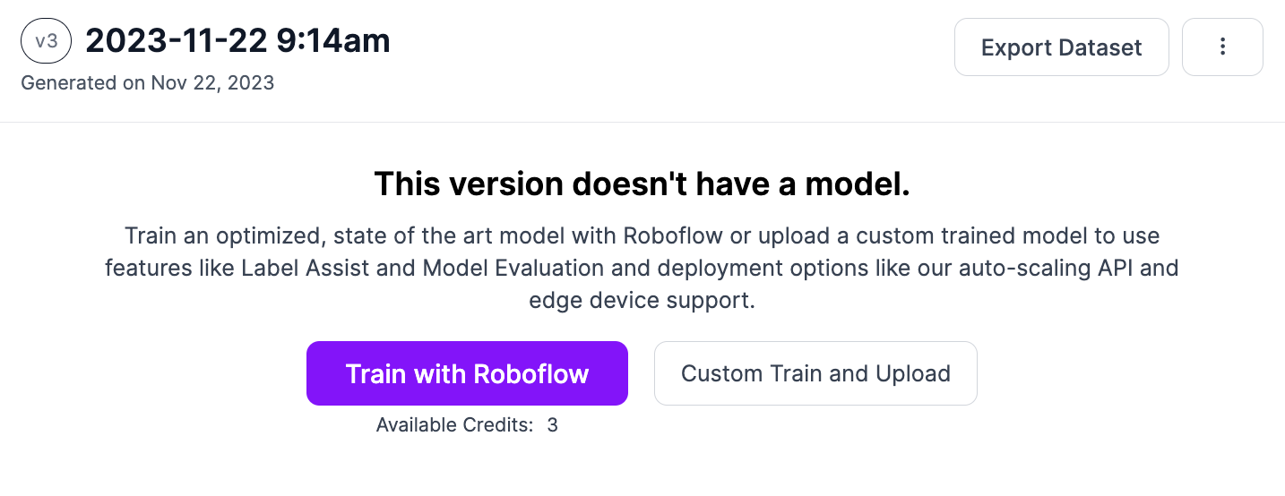
Task: Start training with Train with Roboflow
Action: 467,373
